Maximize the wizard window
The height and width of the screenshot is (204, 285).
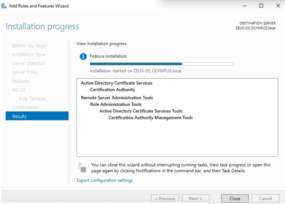[261, 6]
